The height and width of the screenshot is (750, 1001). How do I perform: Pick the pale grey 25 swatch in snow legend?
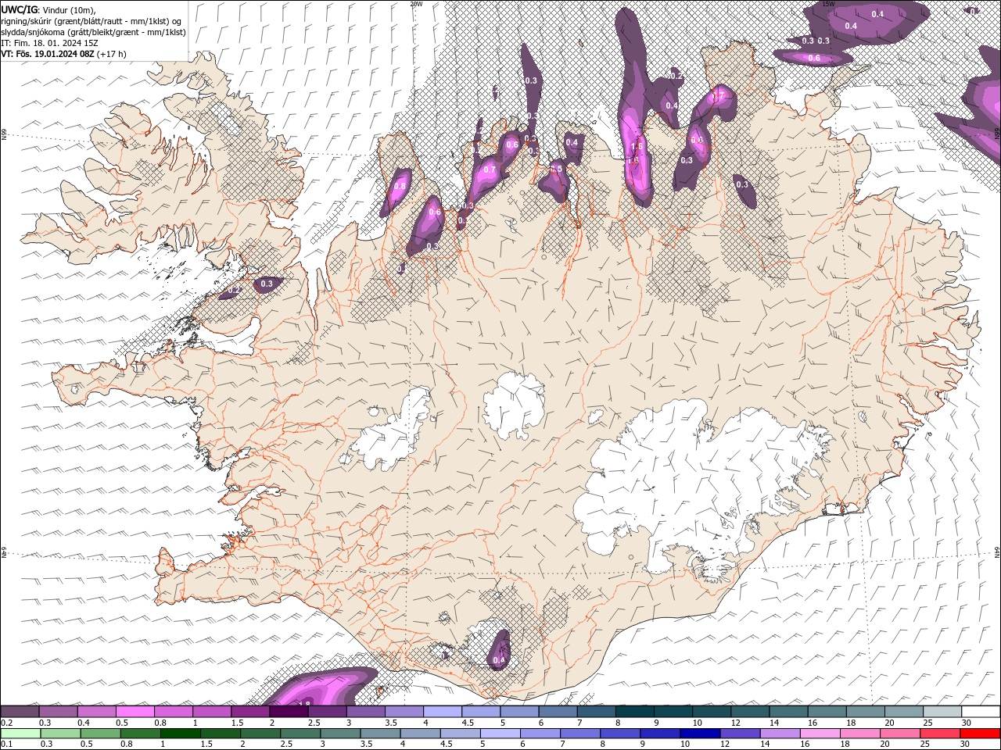942,712
